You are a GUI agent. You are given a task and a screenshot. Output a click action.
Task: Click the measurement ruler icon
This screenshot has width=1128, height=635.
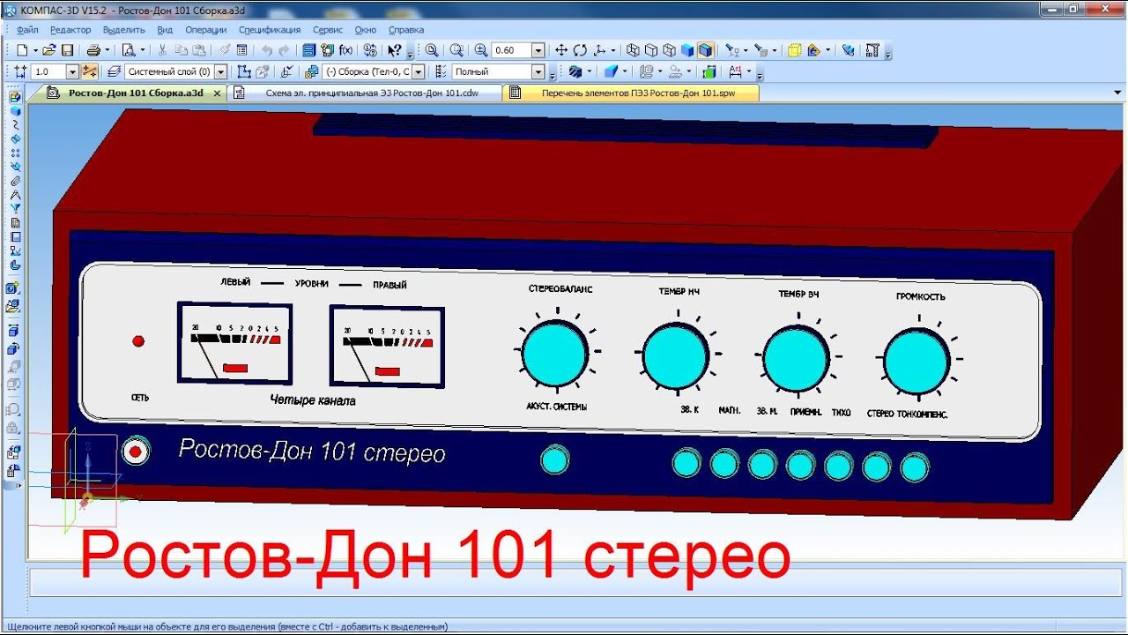point(873,50)
